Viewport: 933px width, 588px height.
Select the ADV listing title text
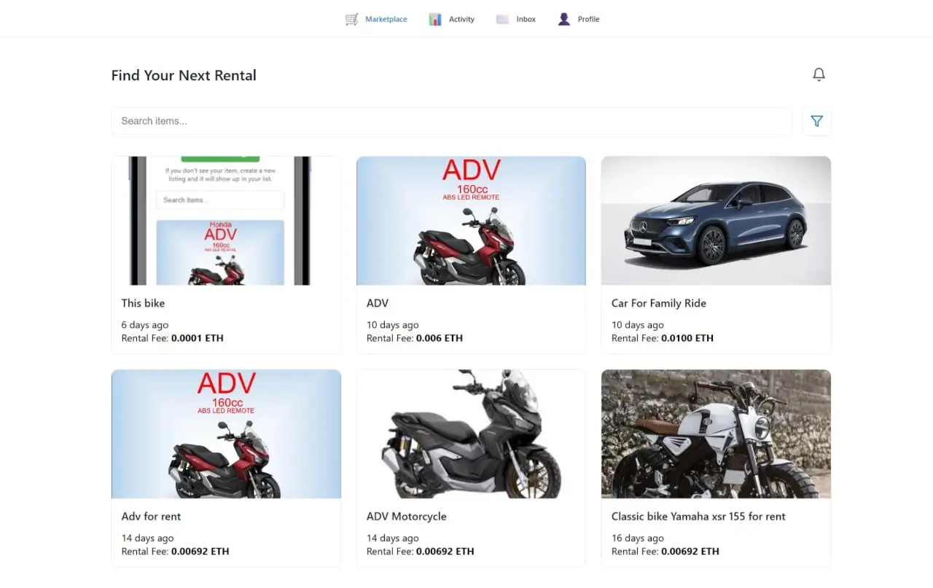[378, 303]
